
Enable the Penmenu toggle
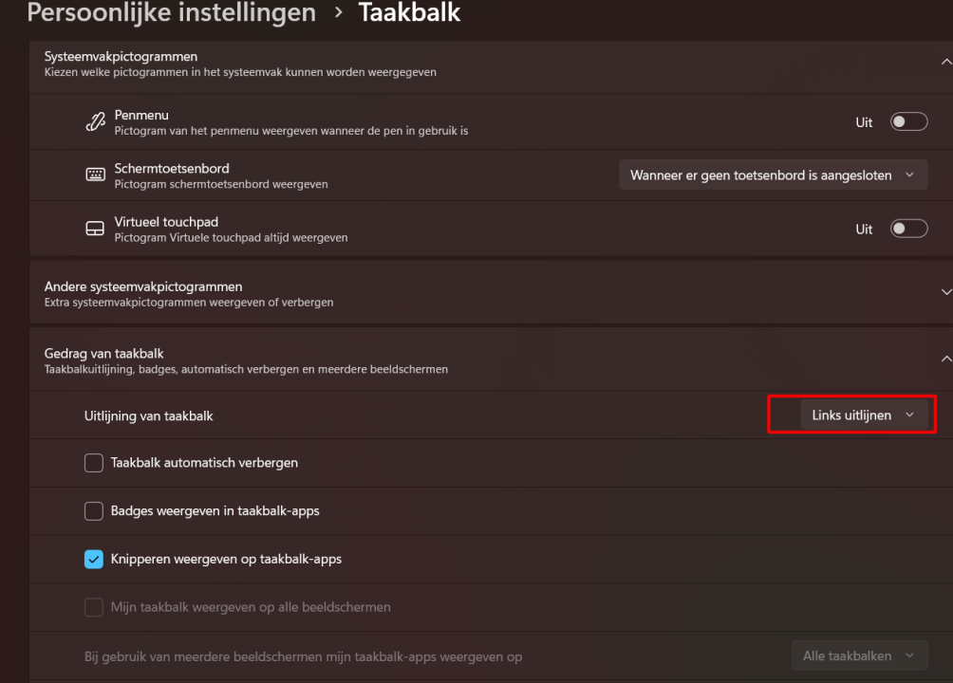(907, 121)
